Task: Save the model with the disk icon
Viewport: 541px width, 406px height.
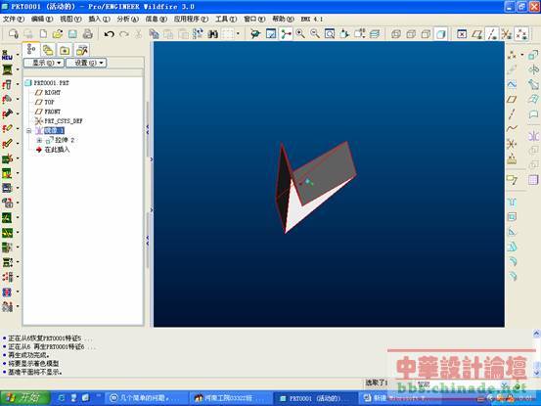Action: click(x=72, y=34)
